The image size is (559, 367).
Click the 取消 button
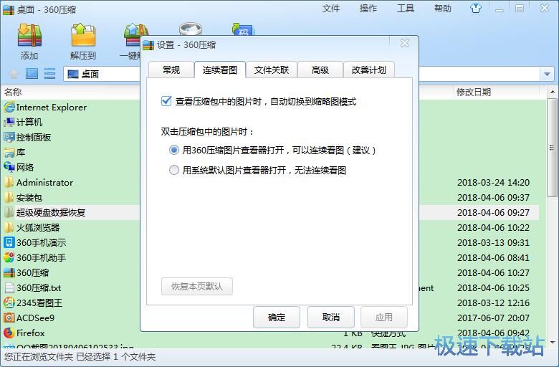click(x=331, y=317)
